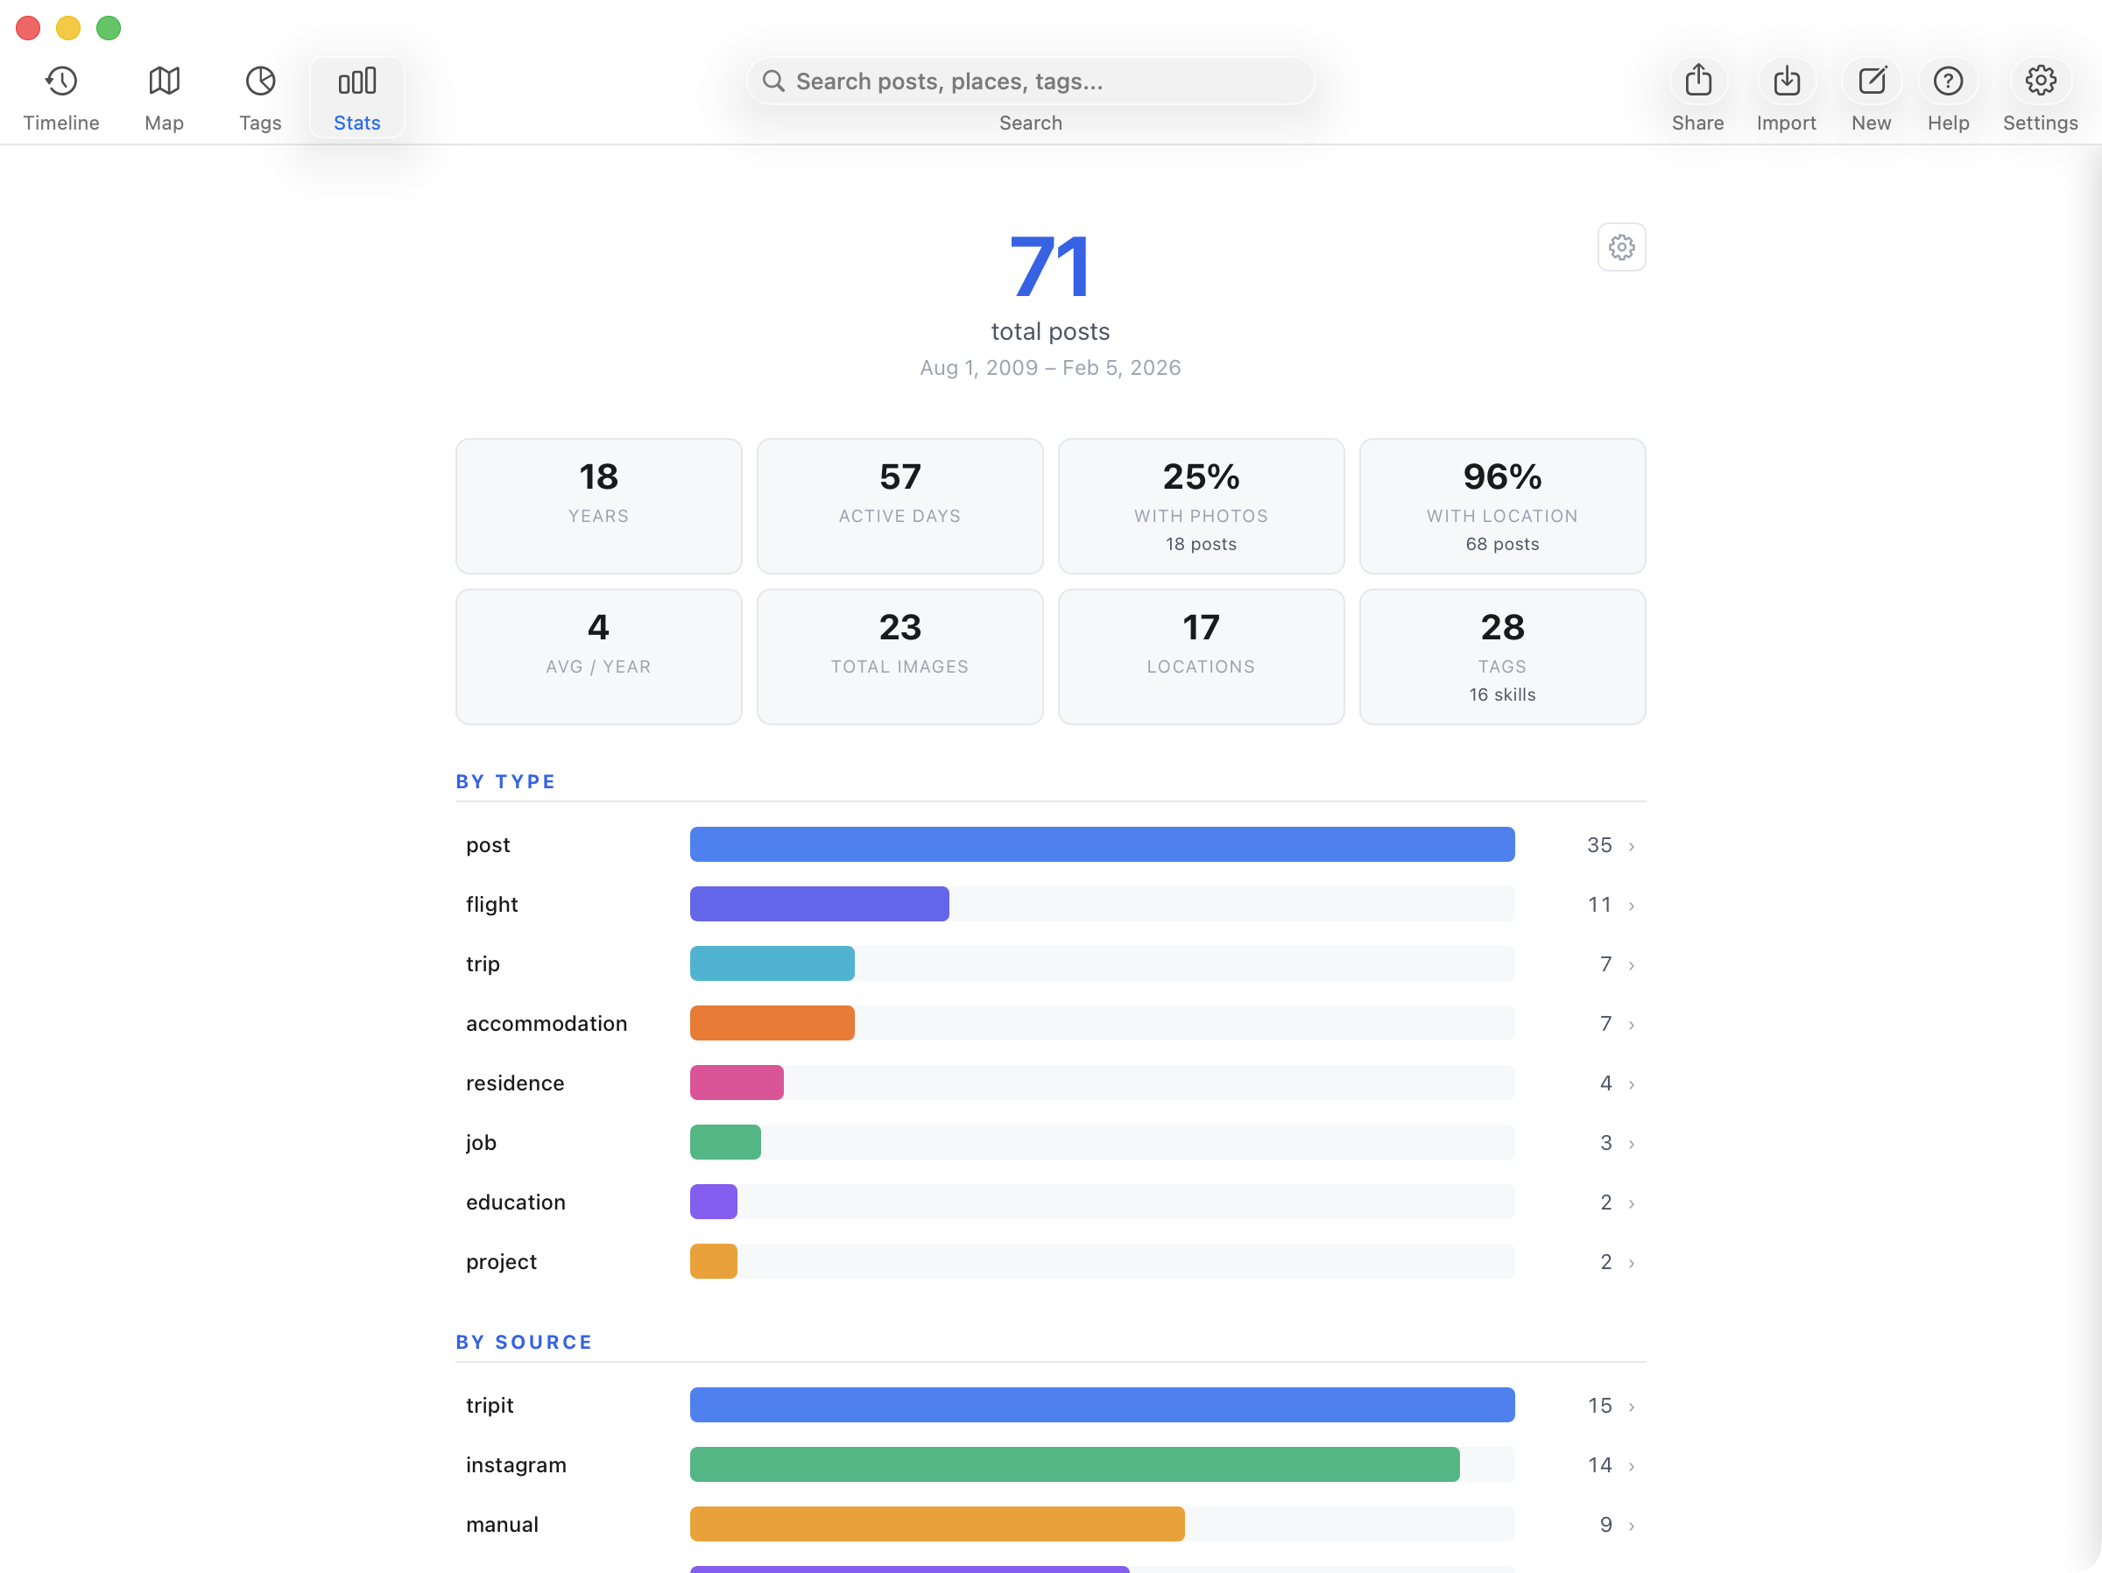Click the accommodation orange progress bar

(x=772, y=1023)
